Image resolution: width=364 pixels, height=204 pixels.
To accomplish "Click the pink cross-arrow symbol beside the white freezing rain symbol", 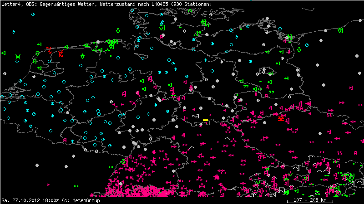I will 185,118.
